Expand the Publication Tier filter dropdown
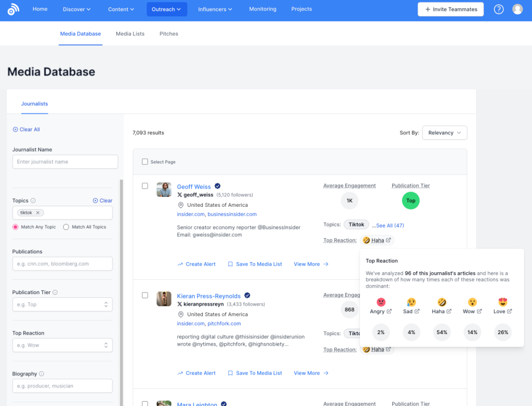The image size is (532, 406). 63,304
